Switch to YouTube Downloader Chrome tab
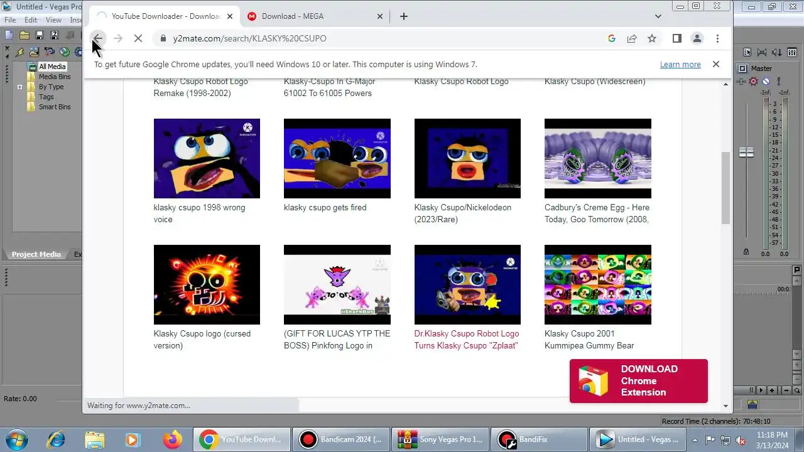Image resolution: width=804 pixels, height=452 pixels. click(165, 16)
